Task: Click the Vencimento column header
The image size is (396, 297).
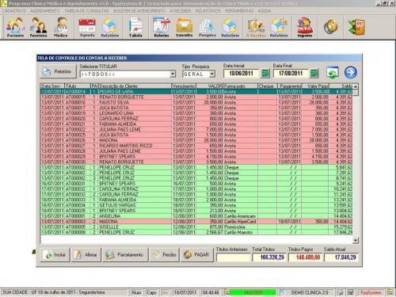Action: pyautogui.click(x=184, y=86)
